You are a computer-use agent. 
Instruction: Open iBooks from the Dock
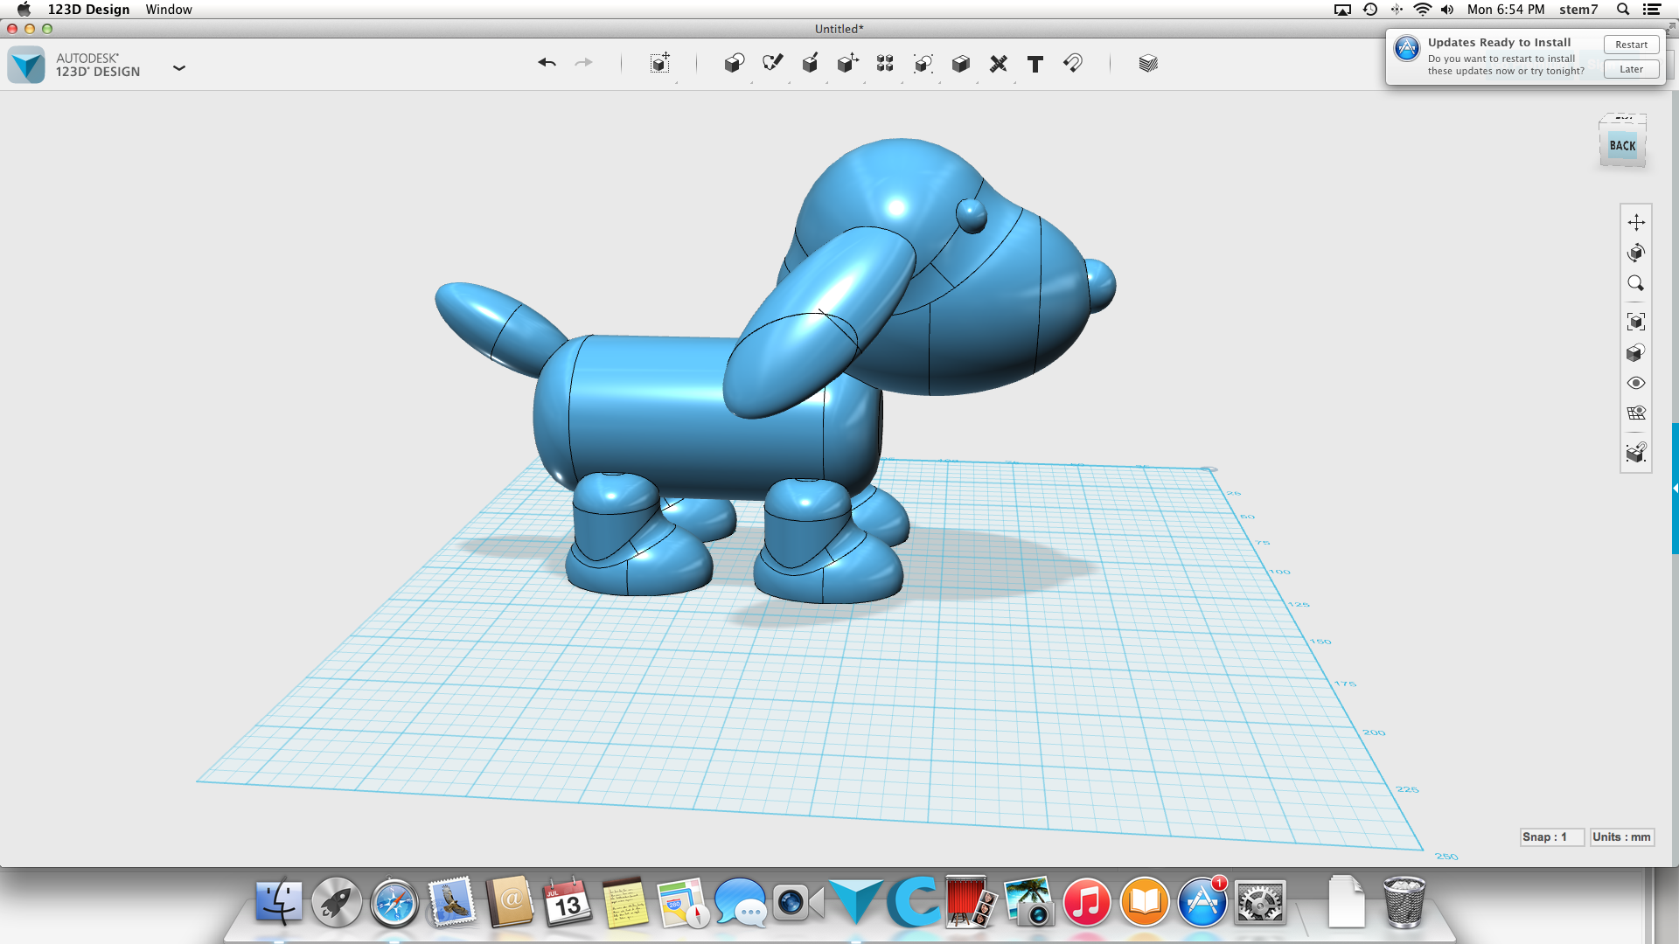coord(1145,902)
